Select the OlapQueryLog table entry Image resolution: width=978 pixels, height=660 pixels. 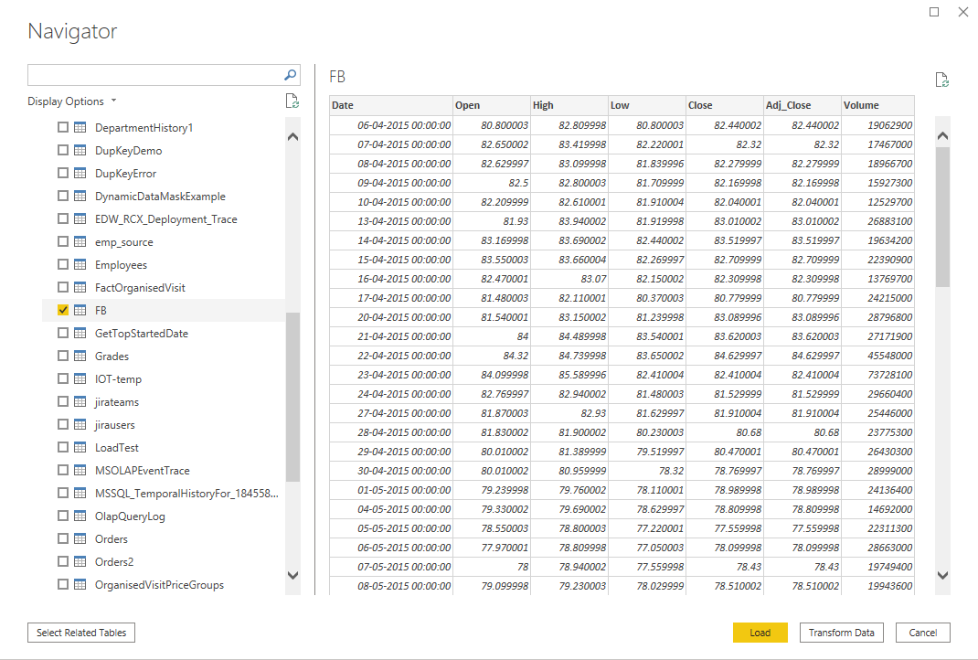click(130, 516)
